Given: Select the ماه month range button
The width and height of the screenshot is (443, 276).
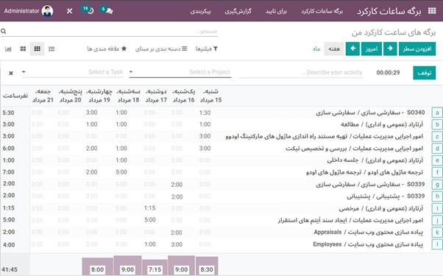Looking at the screenshot, I should [316, 49].
